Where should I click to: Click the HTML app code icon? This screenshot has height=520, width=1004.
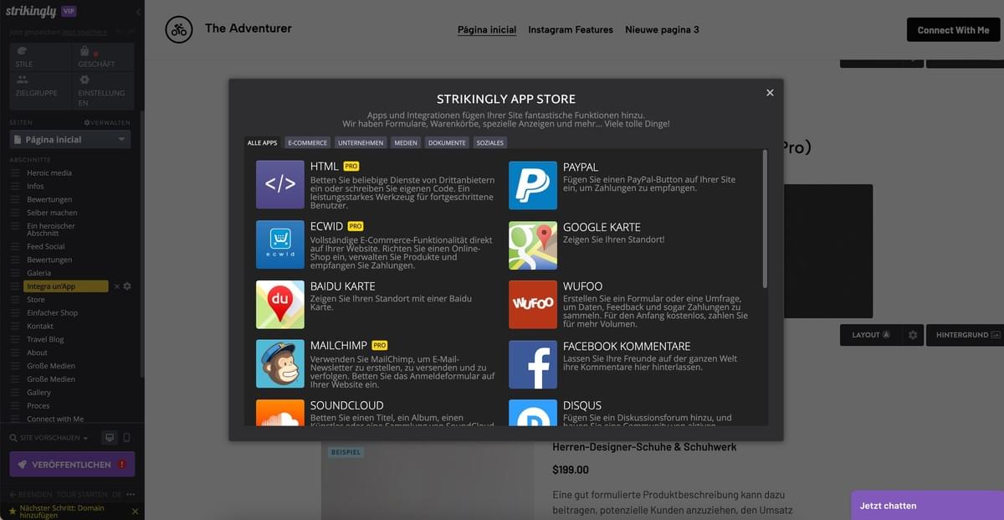[x=280, y=184]
